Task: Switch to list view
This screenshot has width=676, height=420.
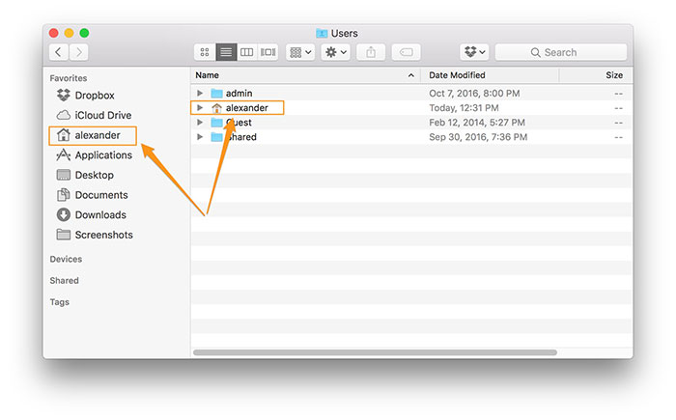Action: click(x=226, y=52)
